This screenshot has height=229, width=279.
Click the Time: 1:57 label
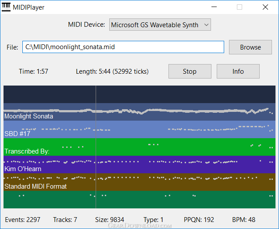tap(33, 72)
